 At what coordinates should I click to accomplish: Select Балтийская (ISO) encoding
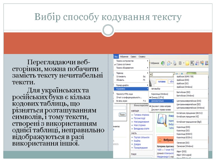coord(191,92)
